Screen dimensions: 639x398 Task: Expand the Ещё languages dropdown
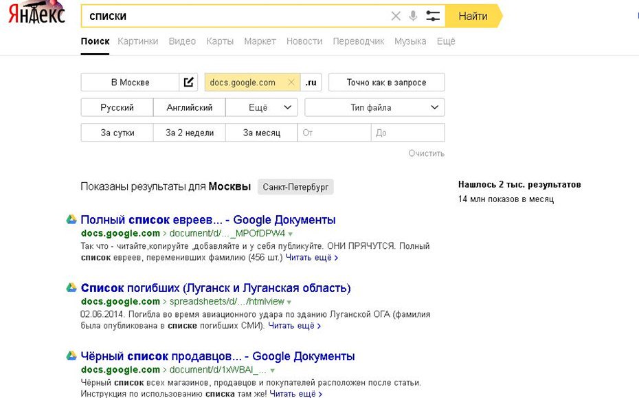[263, 108]
